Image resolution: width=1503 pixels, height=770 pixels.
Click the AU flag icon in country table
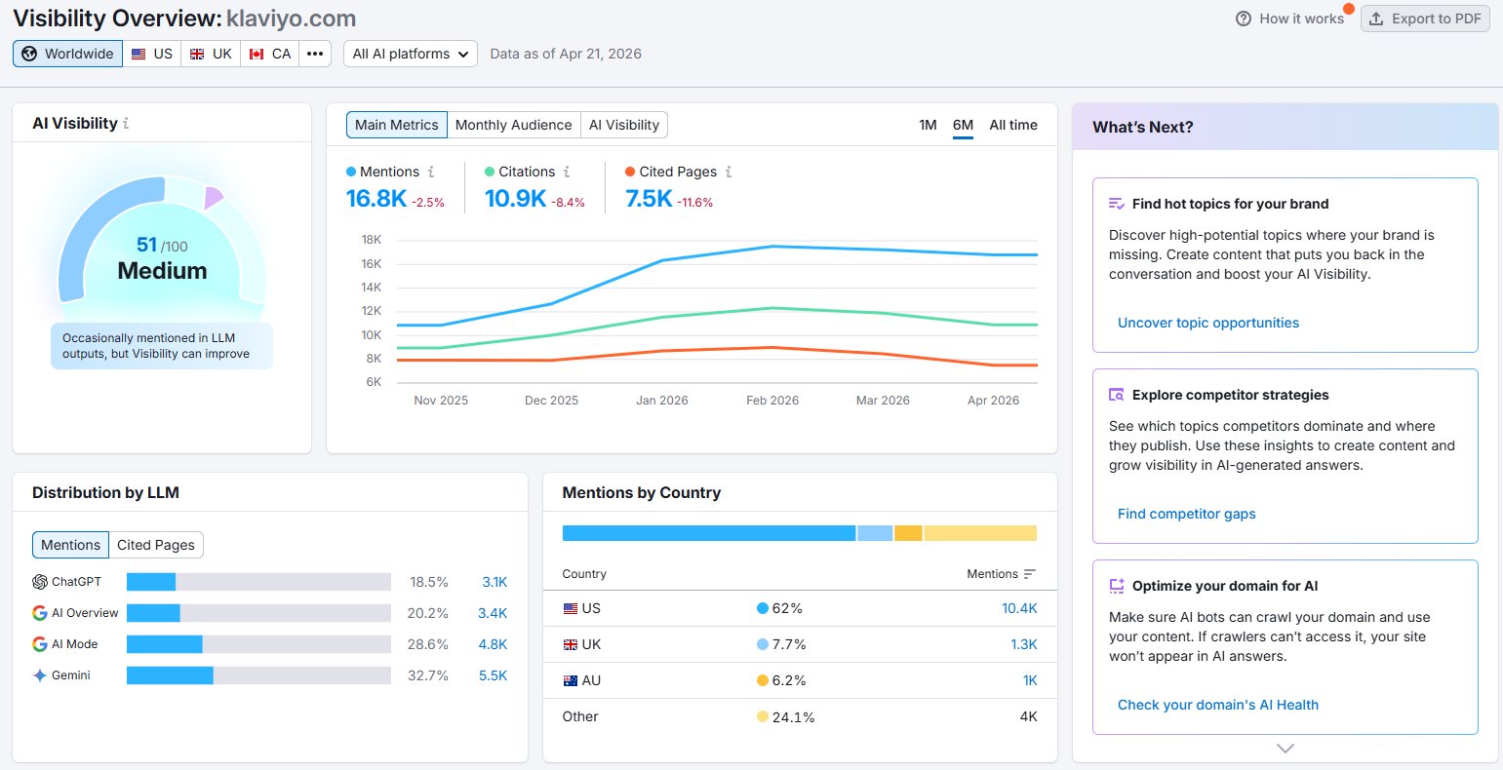pyautogui.click(x=571, y=680)
